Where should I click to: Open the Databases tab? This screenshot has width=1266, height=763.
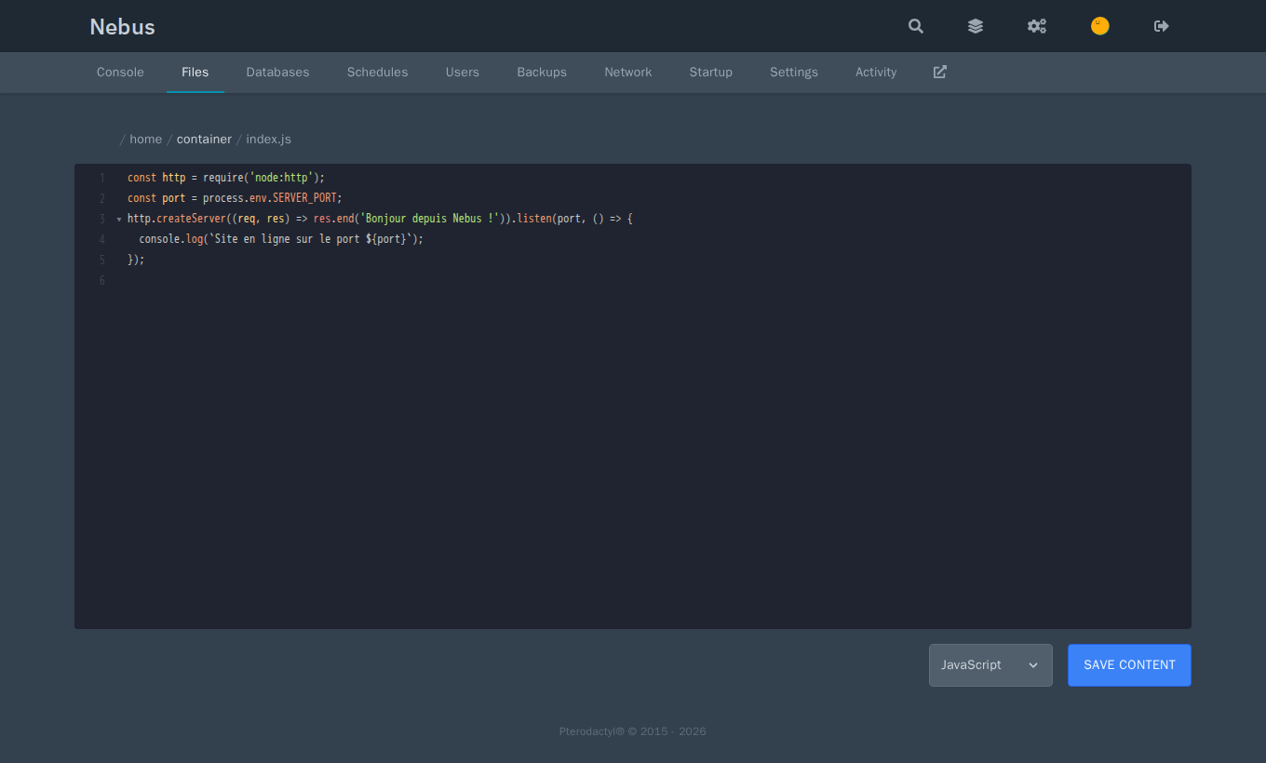[277, 73]
